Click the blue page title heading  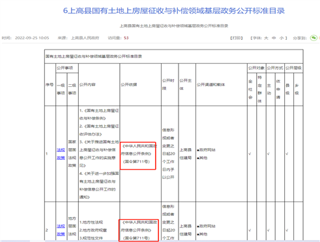click(x=174, y=10)
